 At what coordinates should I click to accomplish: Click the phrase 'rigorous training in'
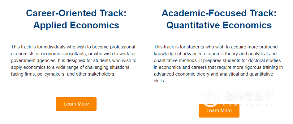tap(265, 67)
